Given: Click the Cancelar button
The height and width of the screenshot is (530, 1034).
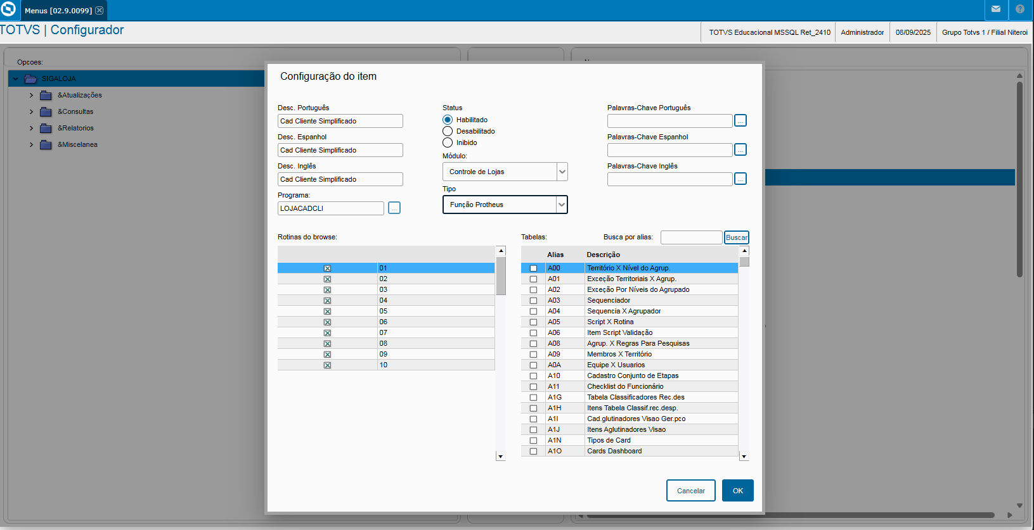Looking at the screenshot, I should pyautogui.click(x=691, y=491).
